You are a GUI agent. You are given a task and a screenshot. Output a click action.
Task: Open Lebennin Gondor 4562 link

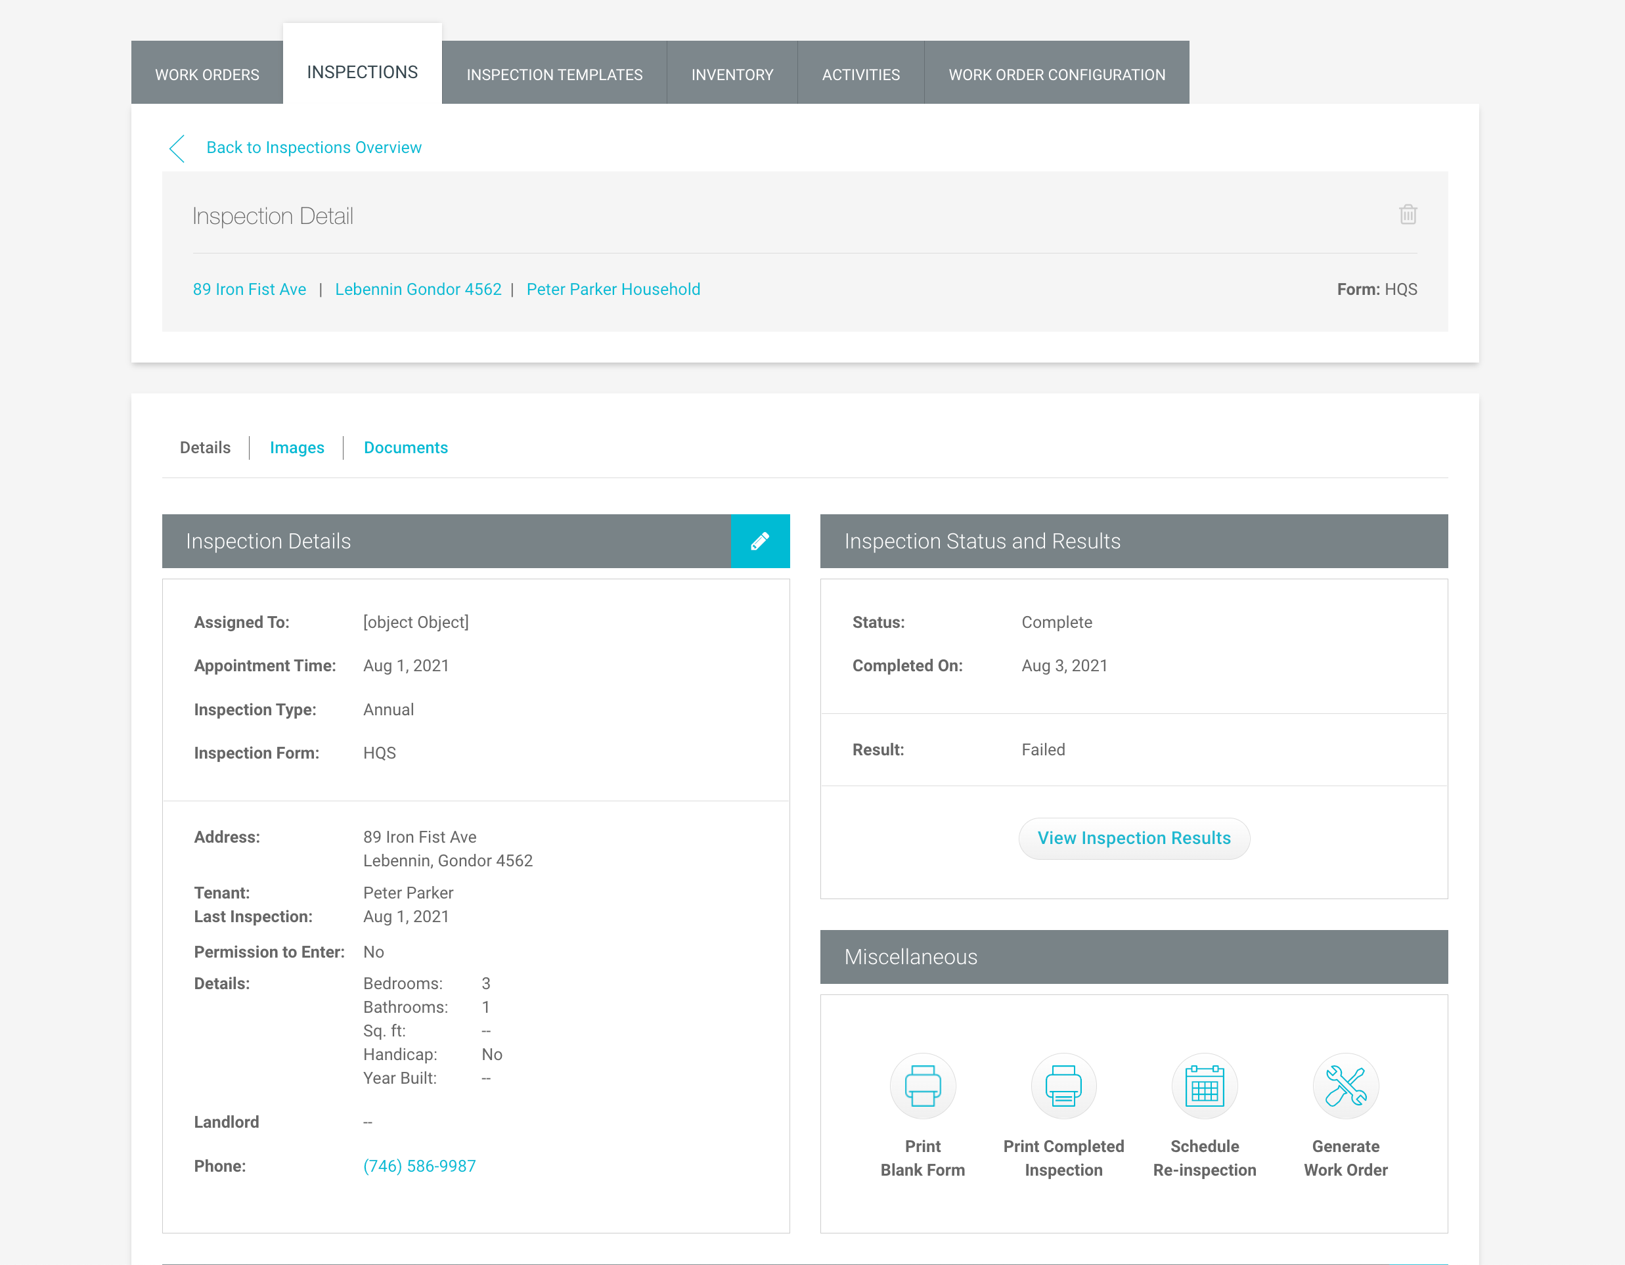tap(418, 290)
